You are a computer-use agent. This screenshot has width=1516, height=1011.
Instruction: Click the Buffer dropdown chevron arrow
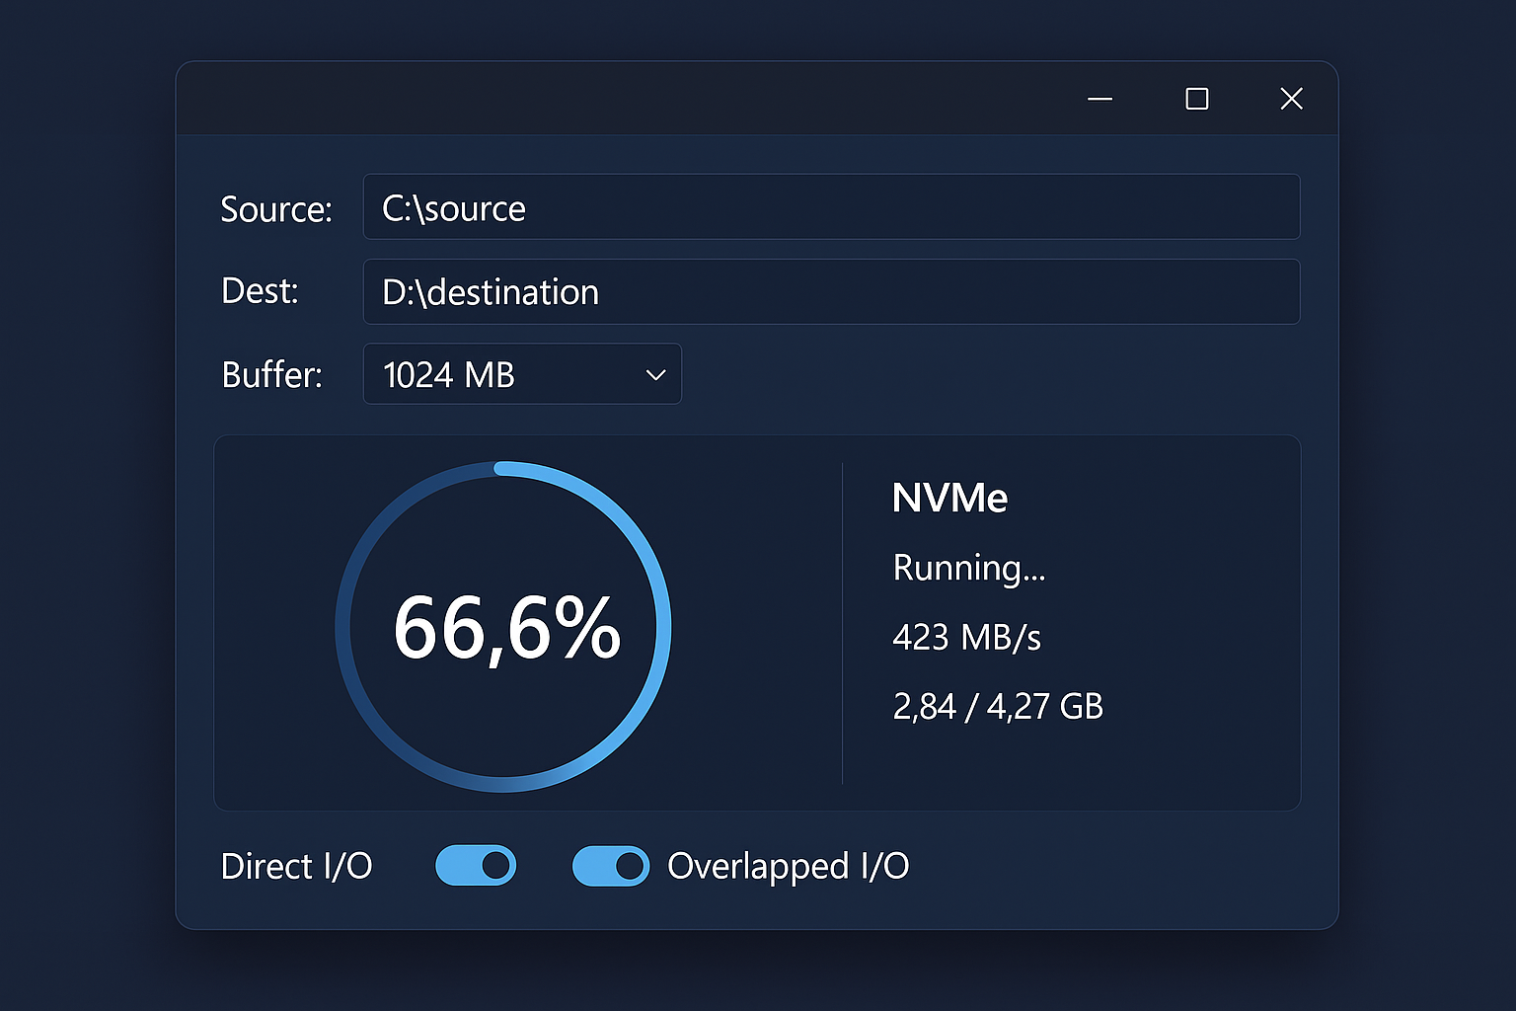[654, 374]
